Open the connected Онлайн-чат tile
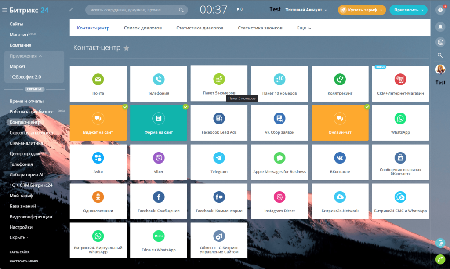Screen dimensions: 450x269 click(x=340, y=123)
